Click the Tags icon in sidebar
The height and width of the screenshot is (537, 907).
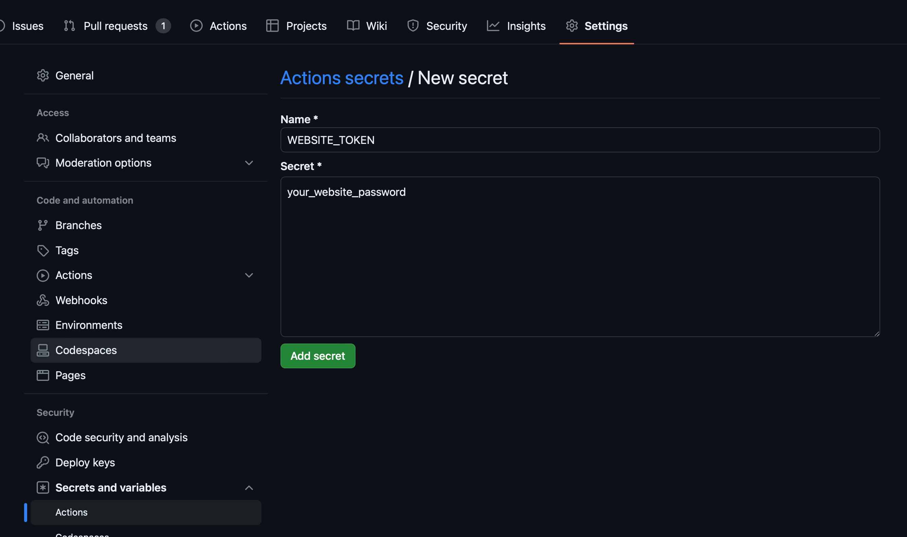pos(43,251)
